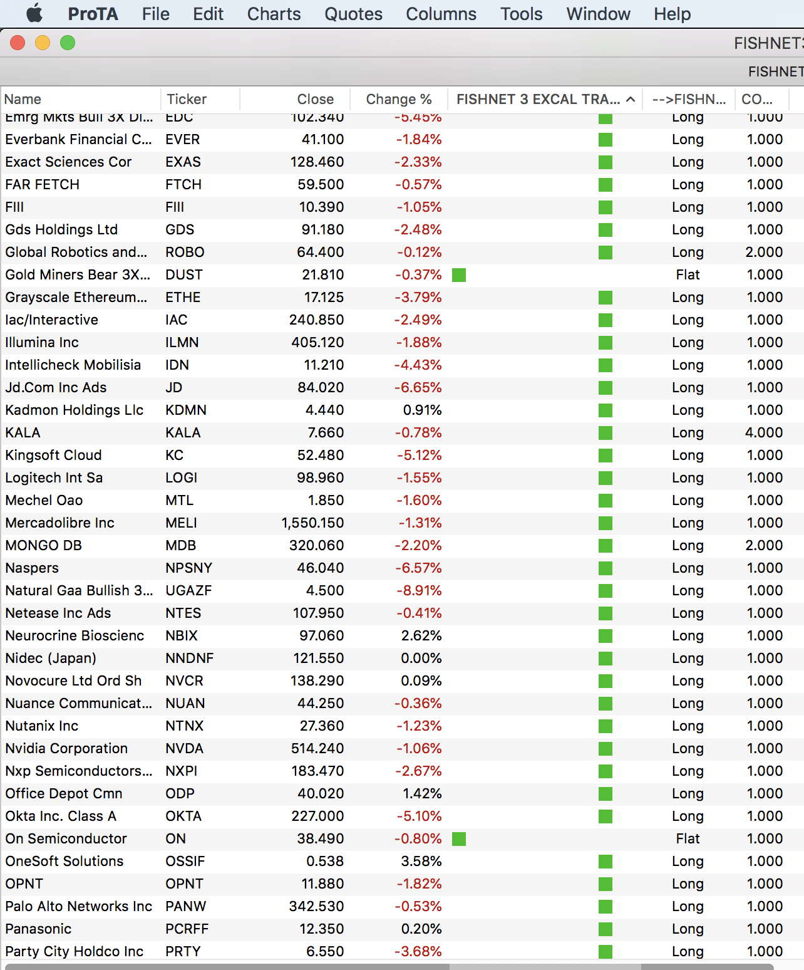This screenshot has width=804, height=970.
Task: Open the Charts menu
Action: coord(274,14)
